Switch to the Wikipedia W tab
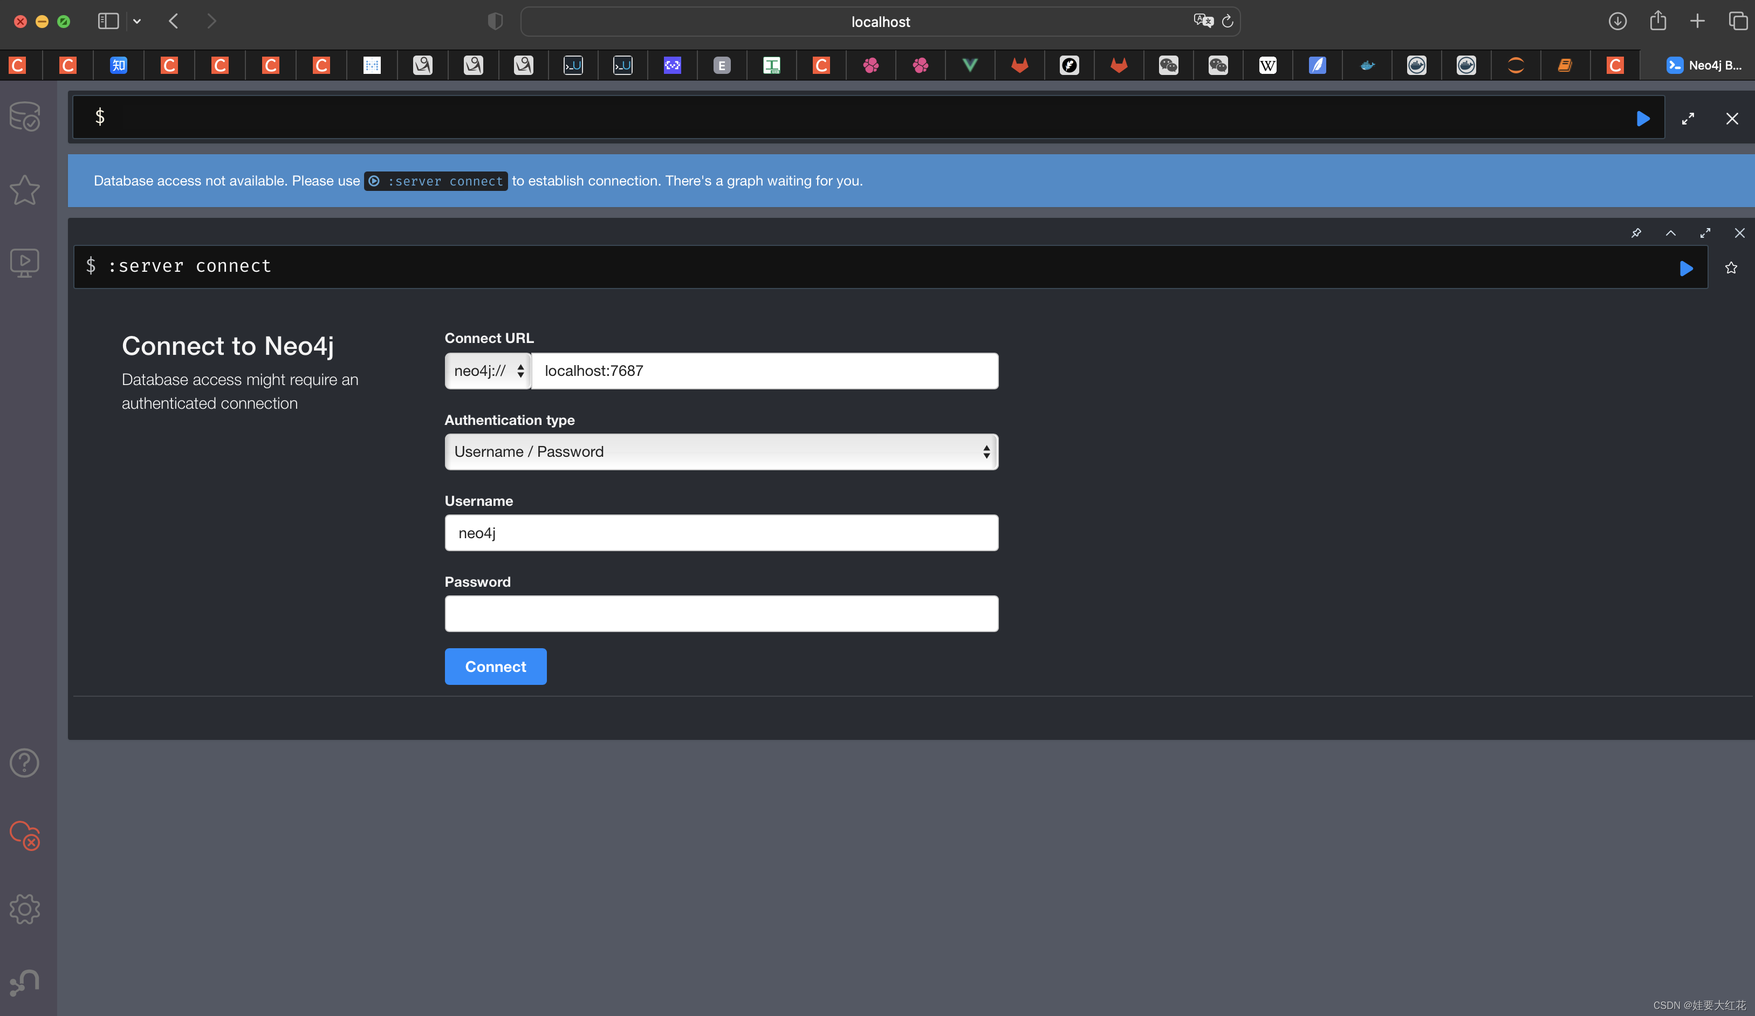 pyautogui.click(x=1267, y=65)
